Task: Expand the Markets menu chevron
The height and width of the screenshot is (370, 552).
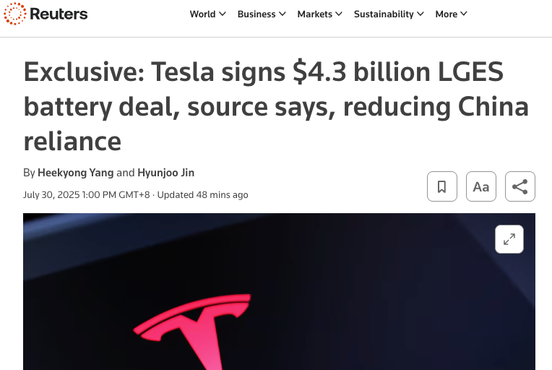Action: pyautogui.click(x=339, y=14)
